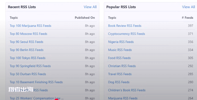This screenshot has height=100, width=197.
Task: Open Music RSS Feeds
Action: pyautogui.click(x=120, y=50)
